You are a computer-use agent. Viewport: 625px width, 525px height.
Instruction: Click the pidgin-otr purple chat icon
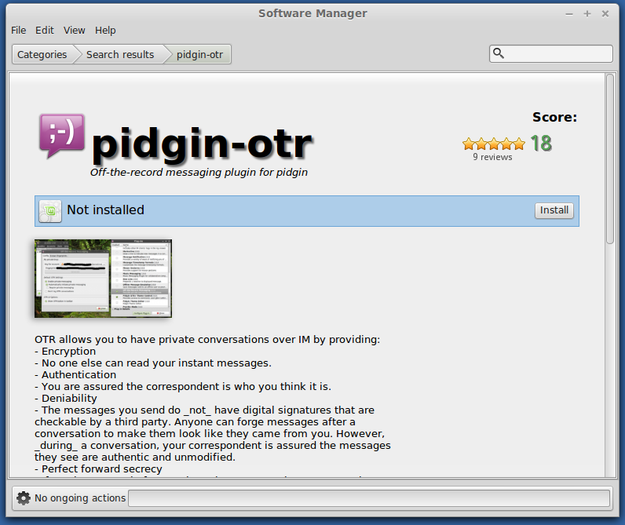pos(62,136)
